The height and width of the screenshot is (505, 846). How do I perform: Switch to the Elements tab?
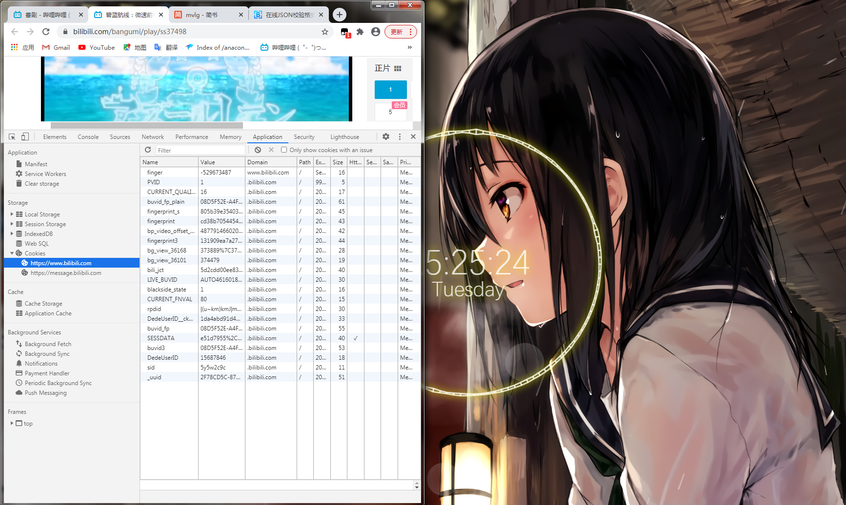[x=55, y=137]
